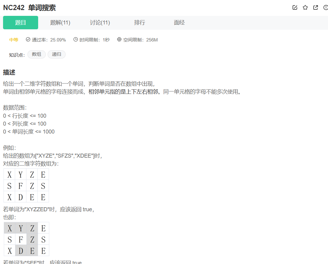Select the 题目 tab
This screenshot has width=328, height=264.
[x=20, y=23]
